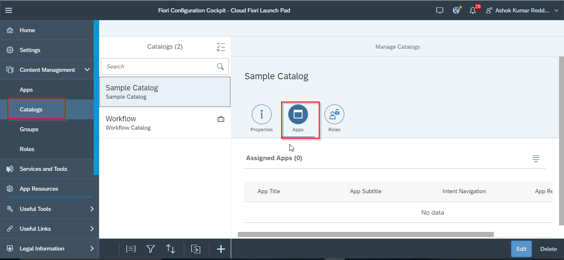Click the catalog Search input field
Viewport: 564px width, 260px height.
159,66
